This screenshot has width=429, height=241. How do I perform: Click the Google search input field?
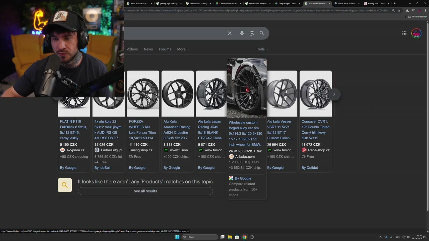[x=174, y=33]
